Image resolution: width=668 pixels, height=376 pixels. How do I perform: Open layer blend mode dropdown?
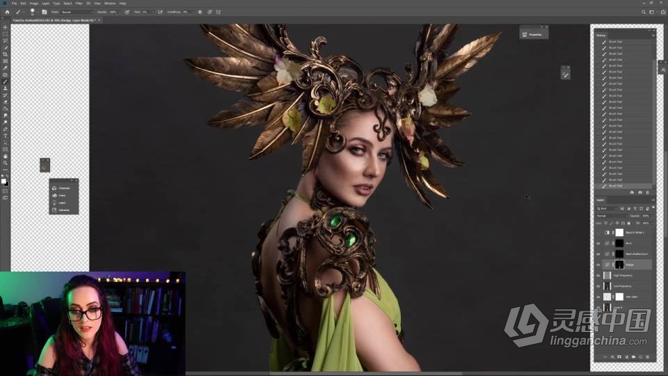[612, 216]
